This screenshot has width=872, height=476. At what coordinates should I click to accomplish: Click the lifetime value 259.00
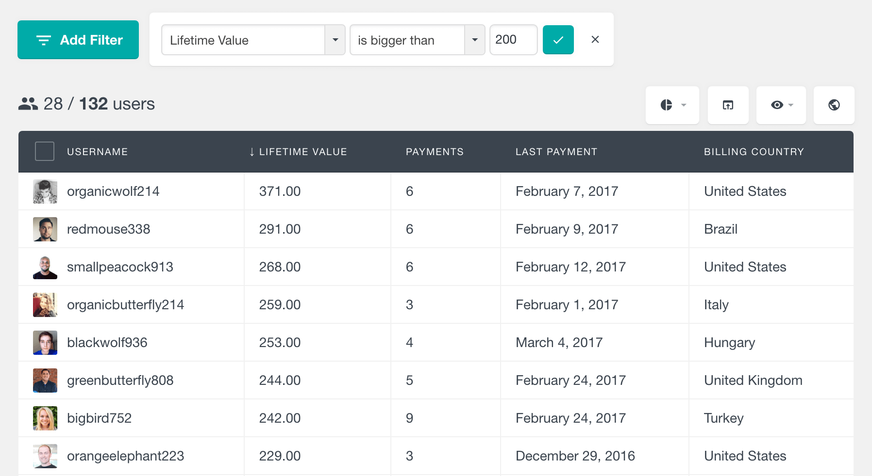[x=280, y=305]
